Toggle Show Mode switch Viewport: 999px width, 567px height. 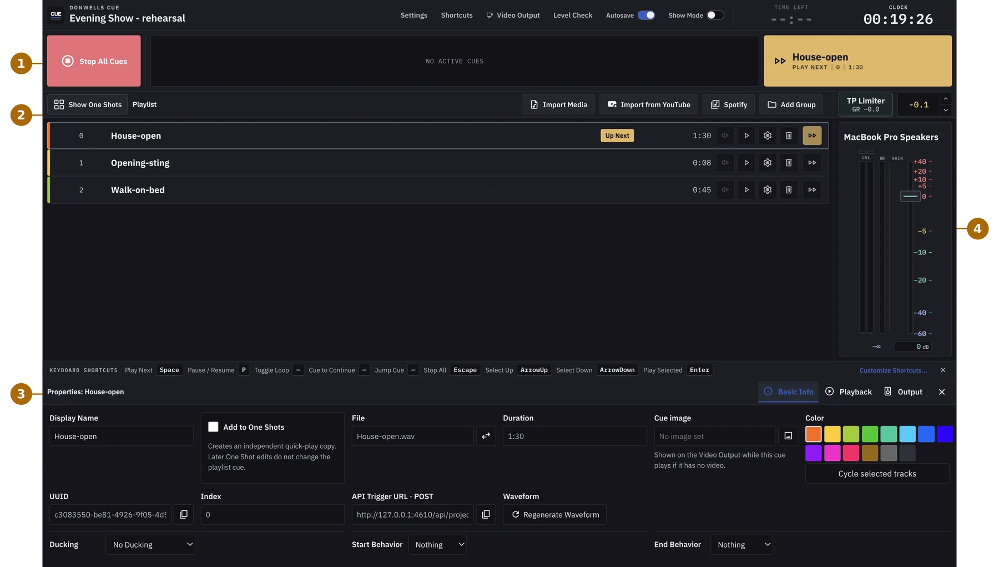coord(715,16)
